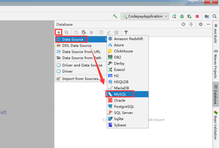Screen dimensions: 220x148
Task: Click Import from Sources... menu item
Action: (81, 79)
